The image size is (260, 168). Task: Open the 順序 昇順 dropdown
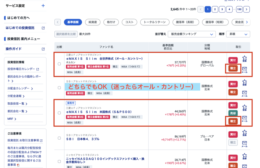click(x=238, y=34)
